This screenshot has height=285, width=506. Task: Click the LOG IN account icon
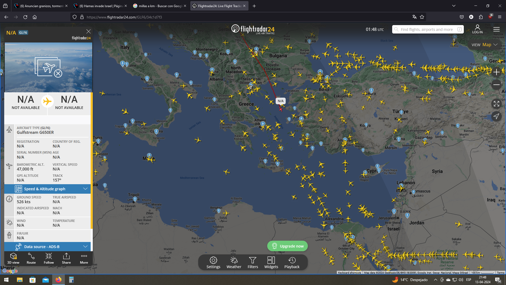pyautogui.click(x=477, y=29)
